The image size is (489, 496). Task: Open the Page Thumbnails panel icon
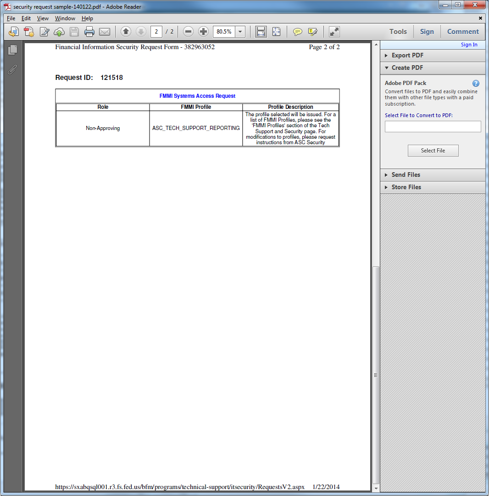click(12, 50)
